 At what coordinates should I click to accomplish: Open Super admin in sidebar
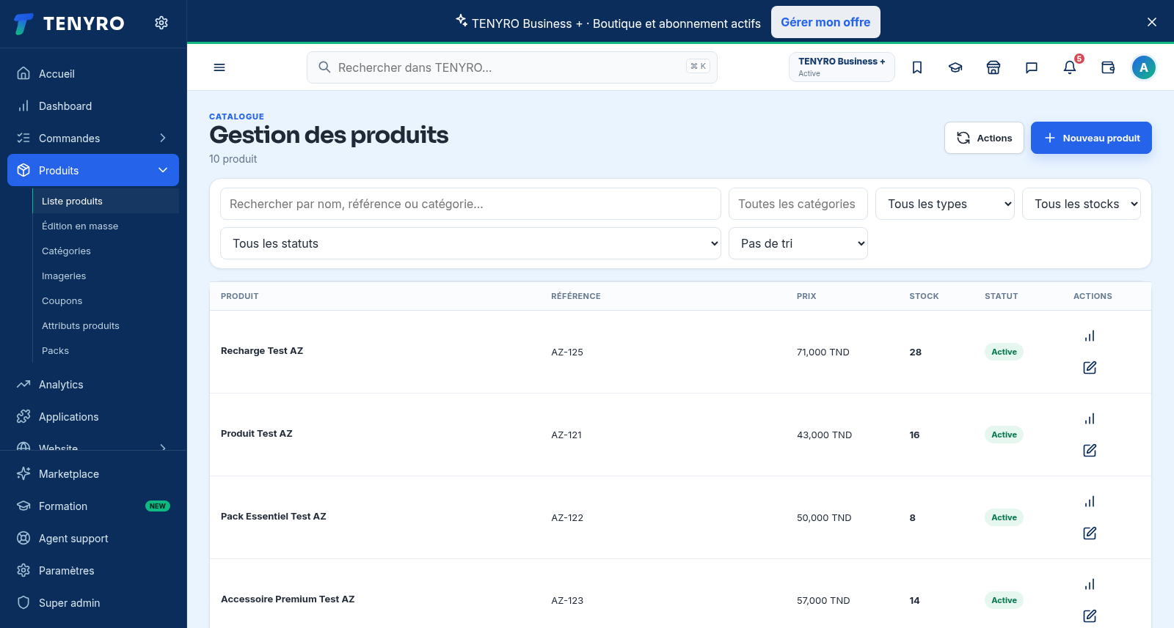93,602
